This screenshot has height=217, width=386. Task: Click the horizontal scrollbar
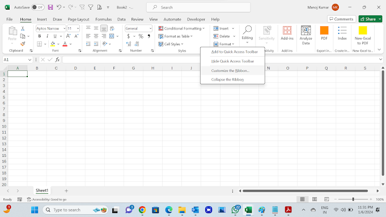coord(306,191)
